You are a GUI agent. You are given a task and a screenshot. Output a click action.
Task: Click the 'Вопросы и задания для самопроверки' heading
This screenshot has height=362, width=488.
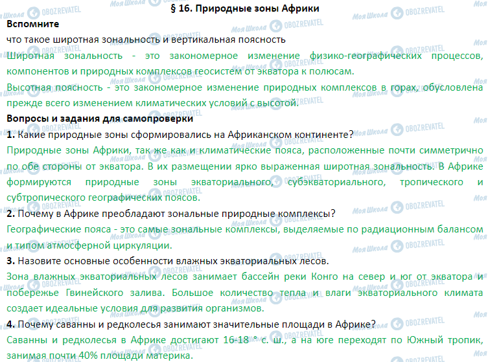tap(99, 119)
